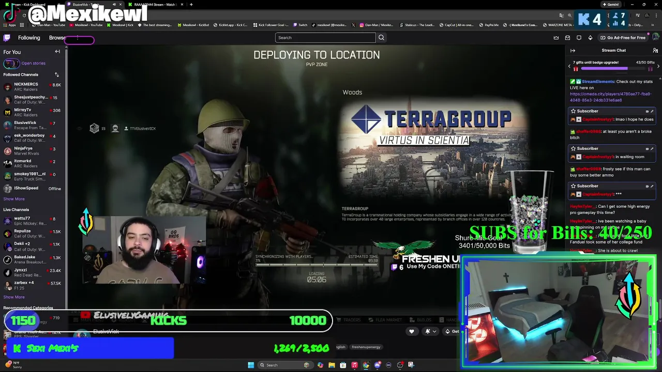Collapse the Stream Chat panel
This screenshot has height=372, width=662.
click(x=573, y=51)
